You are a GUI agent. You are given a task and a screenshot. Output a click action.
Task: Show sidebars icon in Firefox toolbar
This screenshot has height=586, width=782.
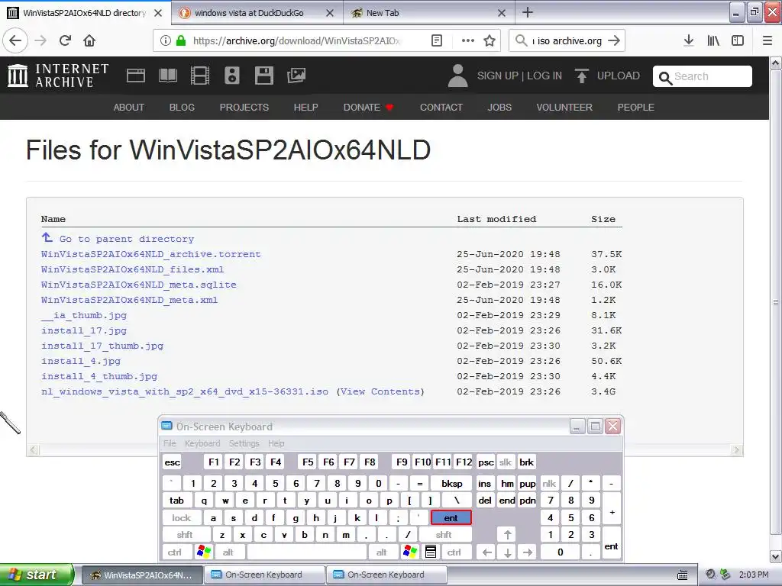pyautogui.click(x=738, y=40)
